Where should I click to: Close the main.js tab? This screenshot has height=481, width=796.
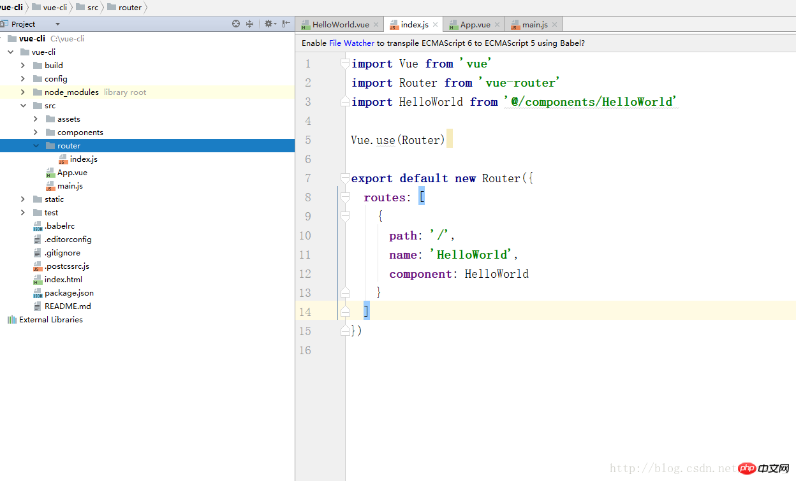pyautogui.click(x=555, y=25)
